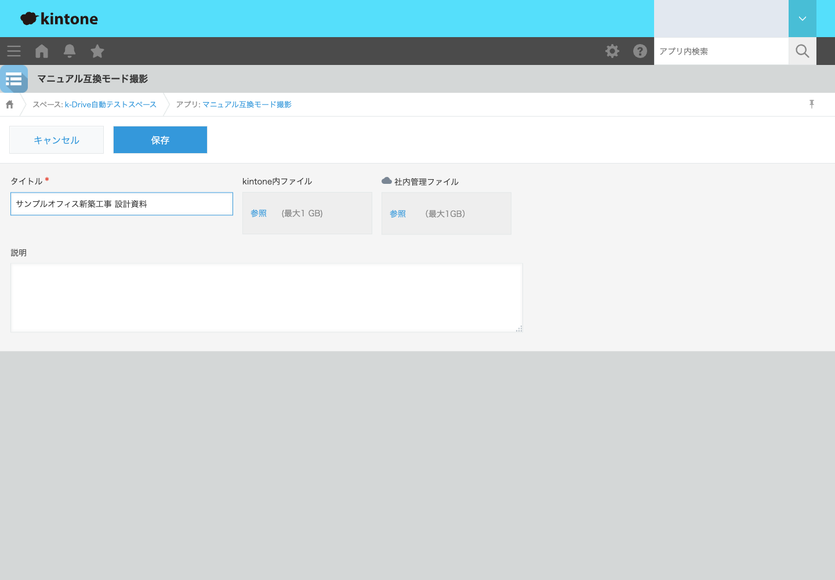
Task: Click the (最大1 GB) text under kintone内ファイル
Action: (302, 213)
